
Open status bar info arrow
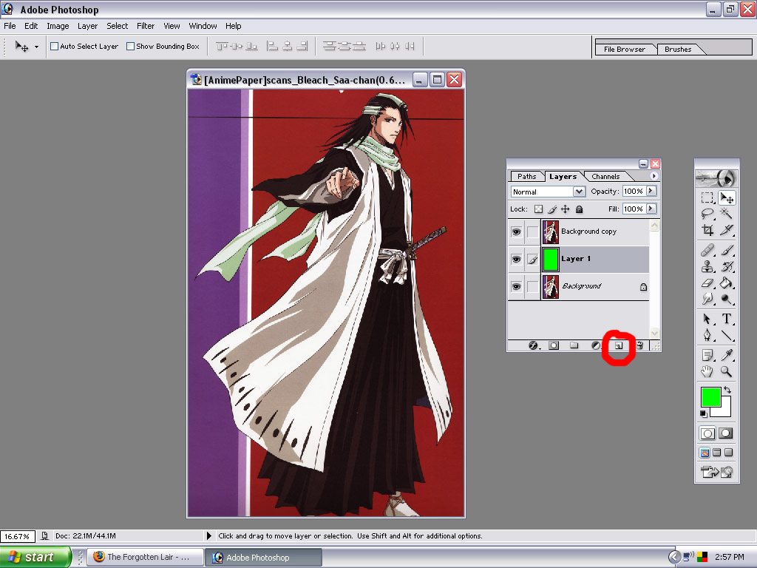point(209,535)
